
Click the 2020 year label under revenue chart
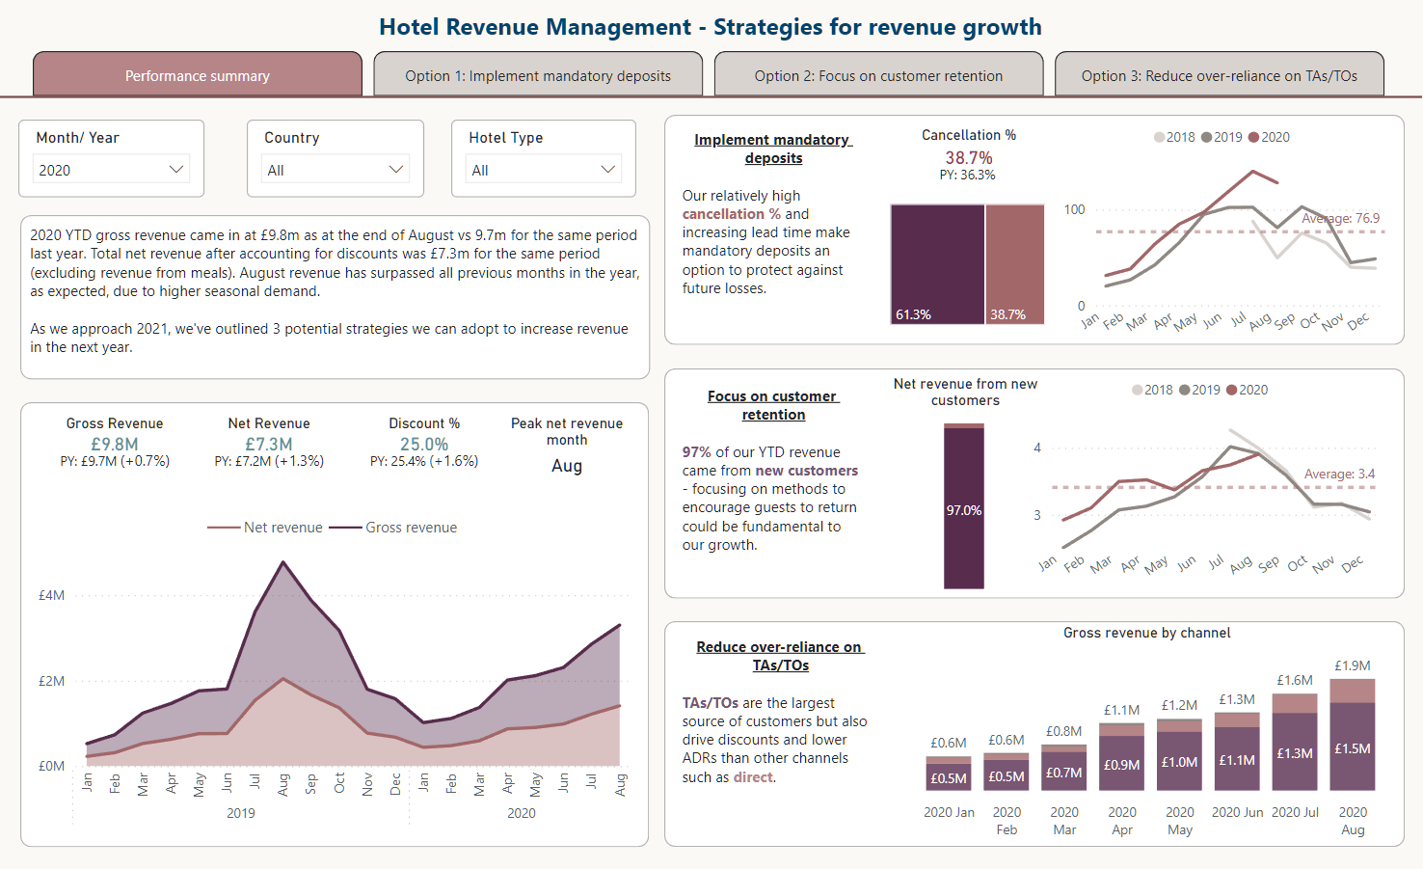[522, 813]
